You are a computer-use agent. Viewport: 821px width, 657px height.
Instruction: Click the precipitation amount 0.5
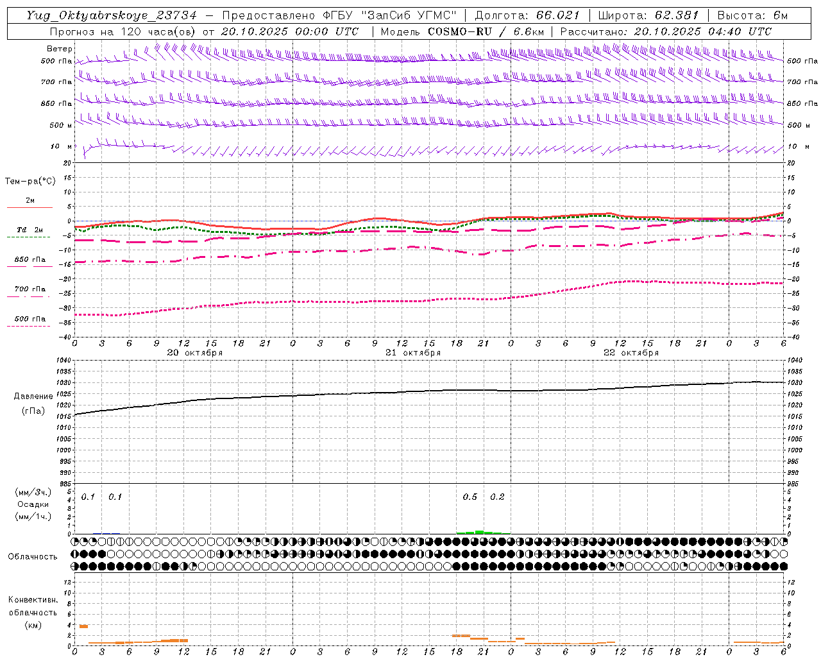tap(470, 497)
